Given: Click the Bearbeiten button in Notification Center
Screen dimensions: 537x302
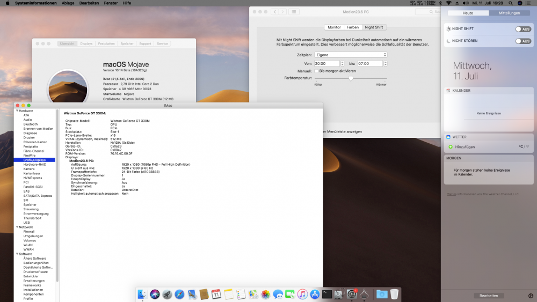Looking at the screenshot, I should (489, 296).
